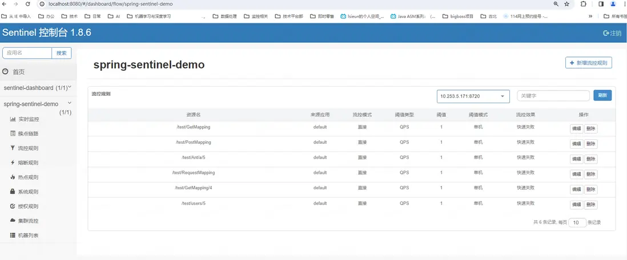Delete the /test/Ant/a/5 rule
Screen dimensions: 627x260
pos(590,159)
